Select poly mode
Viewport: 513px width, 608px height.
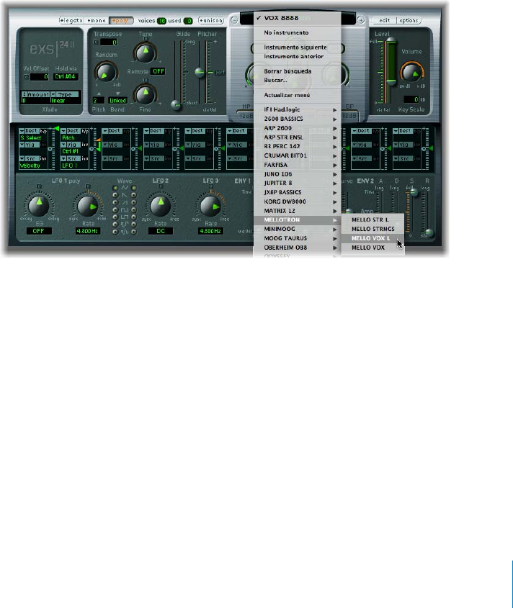[121, 20]
